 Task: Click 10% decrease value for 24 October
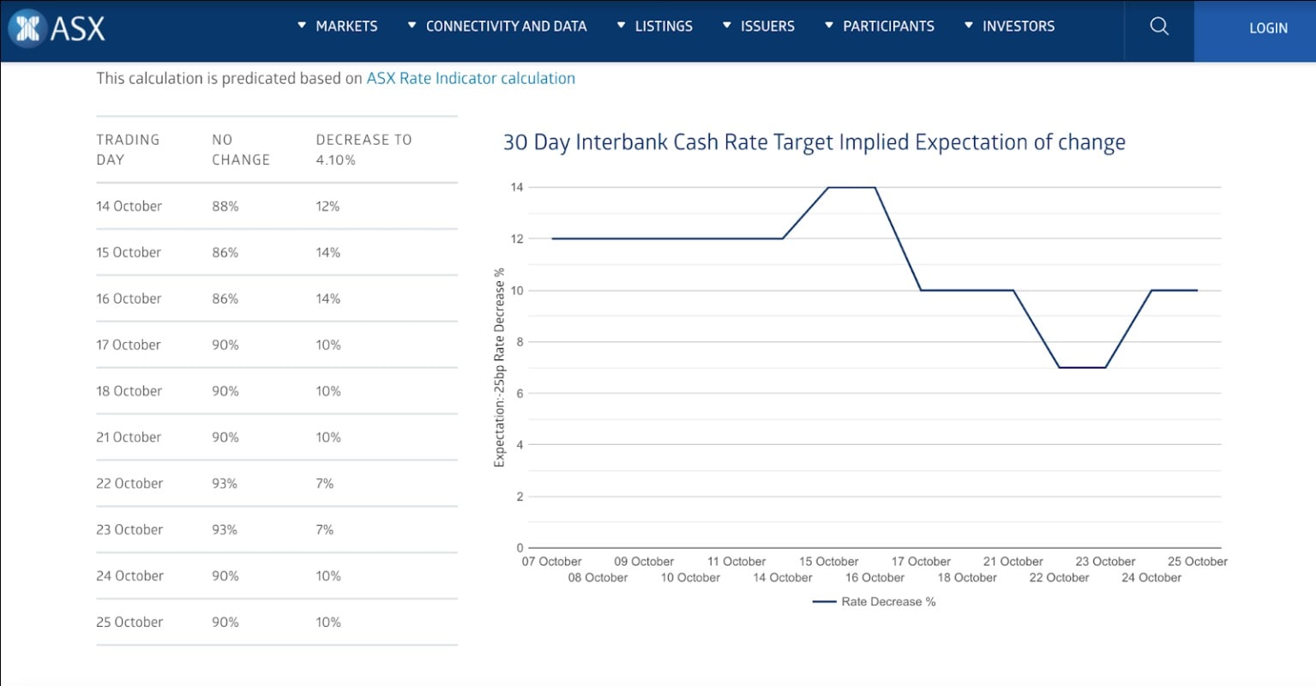click(328, 577)
